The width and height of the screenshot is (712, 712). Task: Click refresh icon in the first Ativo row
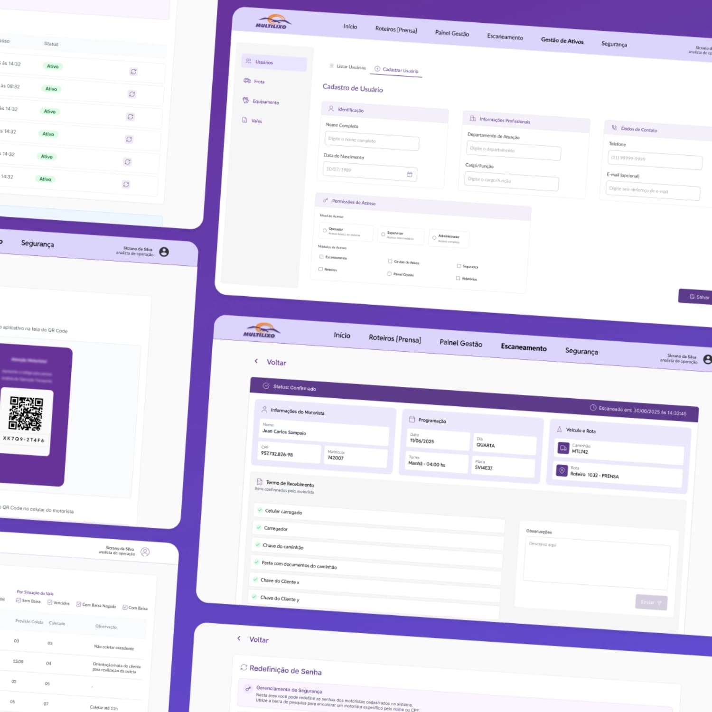coord(133,72)
